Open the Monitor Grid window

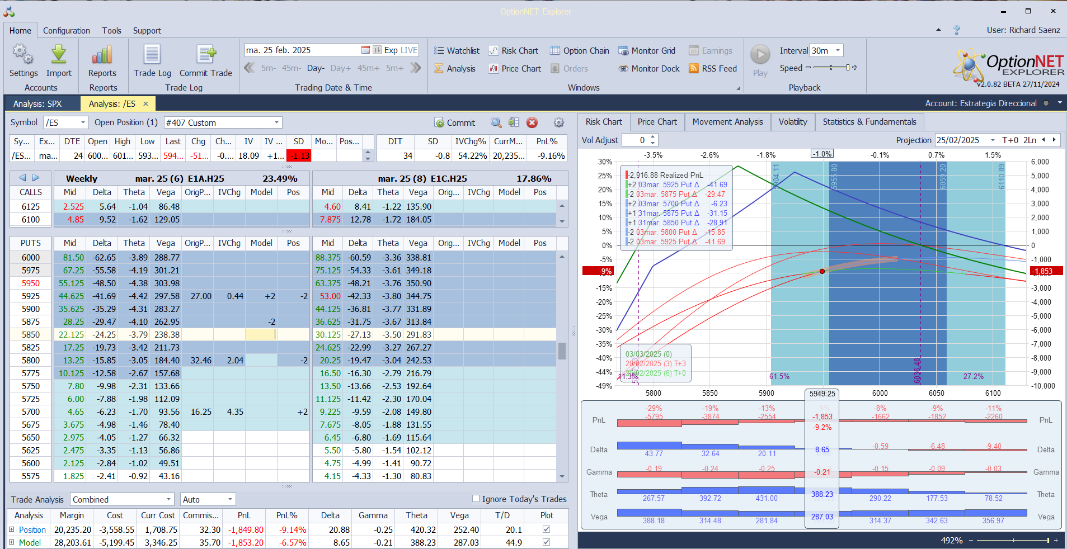point(647,51)
